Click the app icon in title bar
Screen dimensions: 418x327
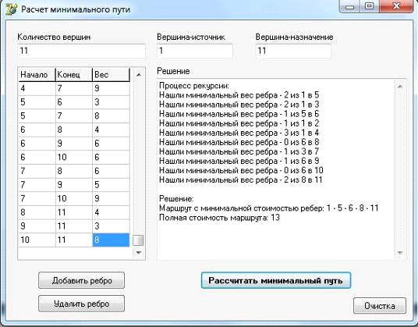11,9
